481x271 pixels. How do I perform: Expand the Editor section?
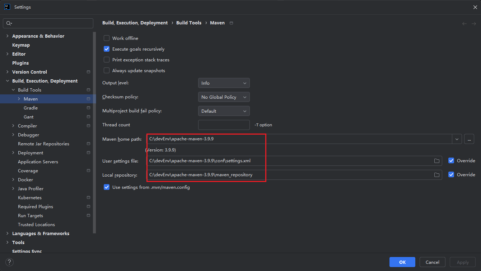pyautogui.click(x=8, y=54)
